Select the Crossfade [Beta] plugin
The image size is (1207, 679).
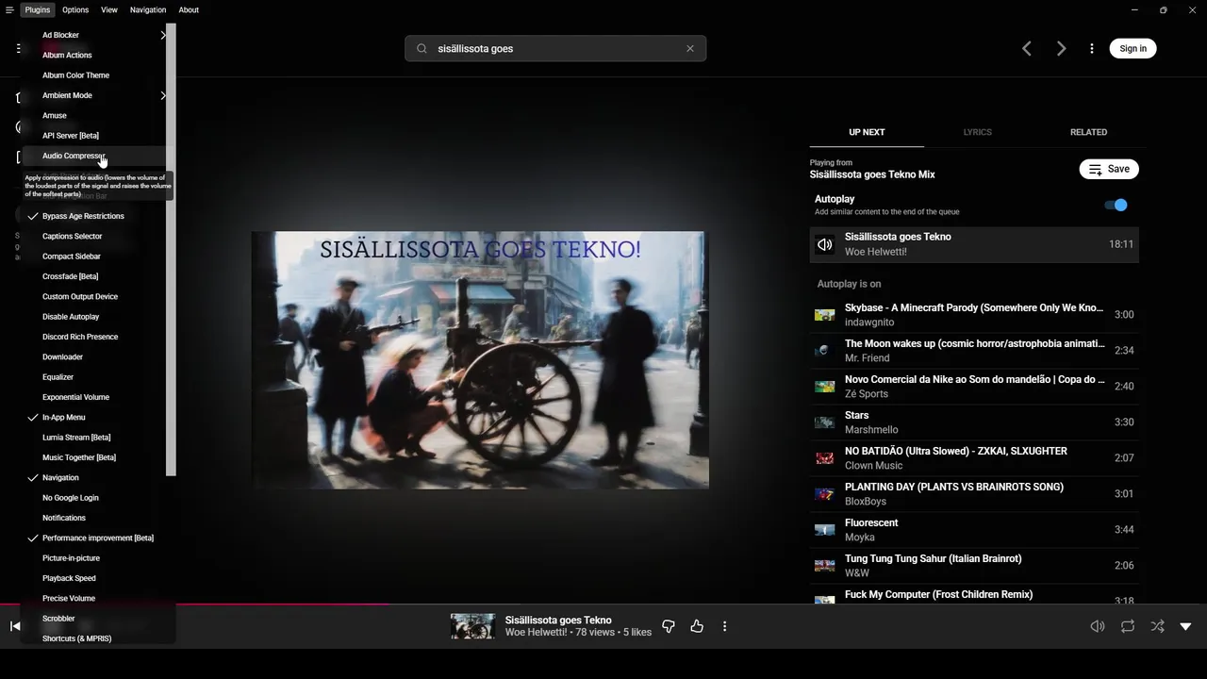coord(70,276)
